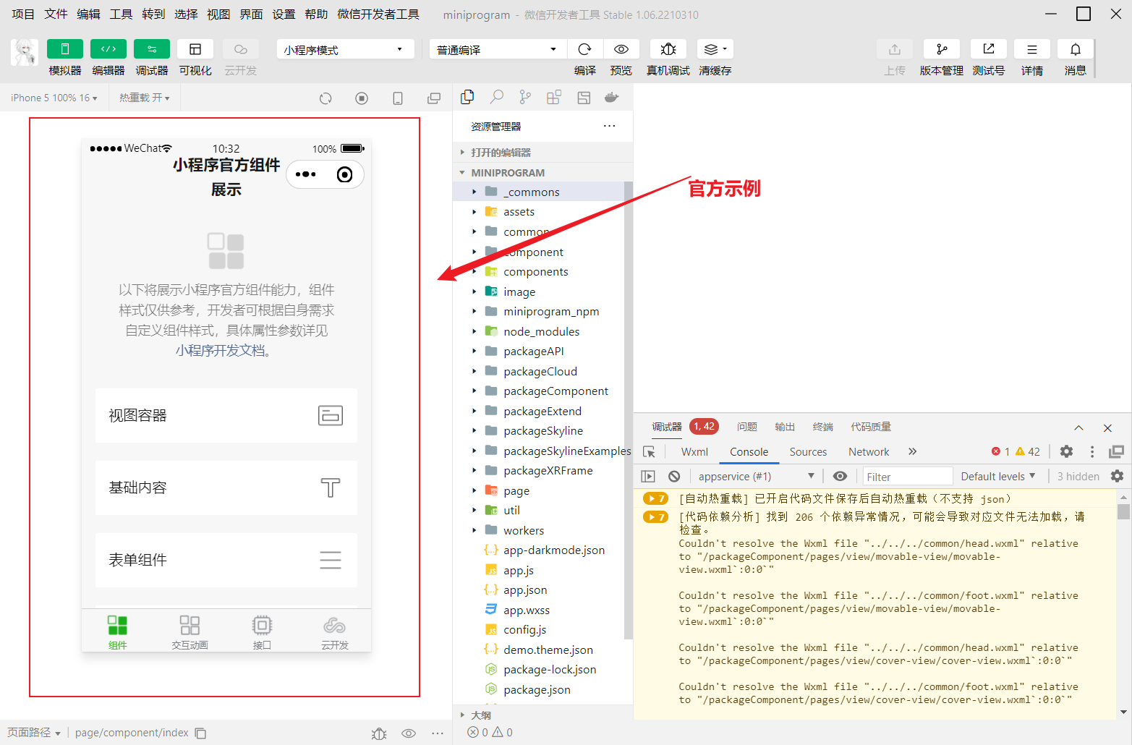Toggle the visualization (可视化) panel

tap(195, 49)
